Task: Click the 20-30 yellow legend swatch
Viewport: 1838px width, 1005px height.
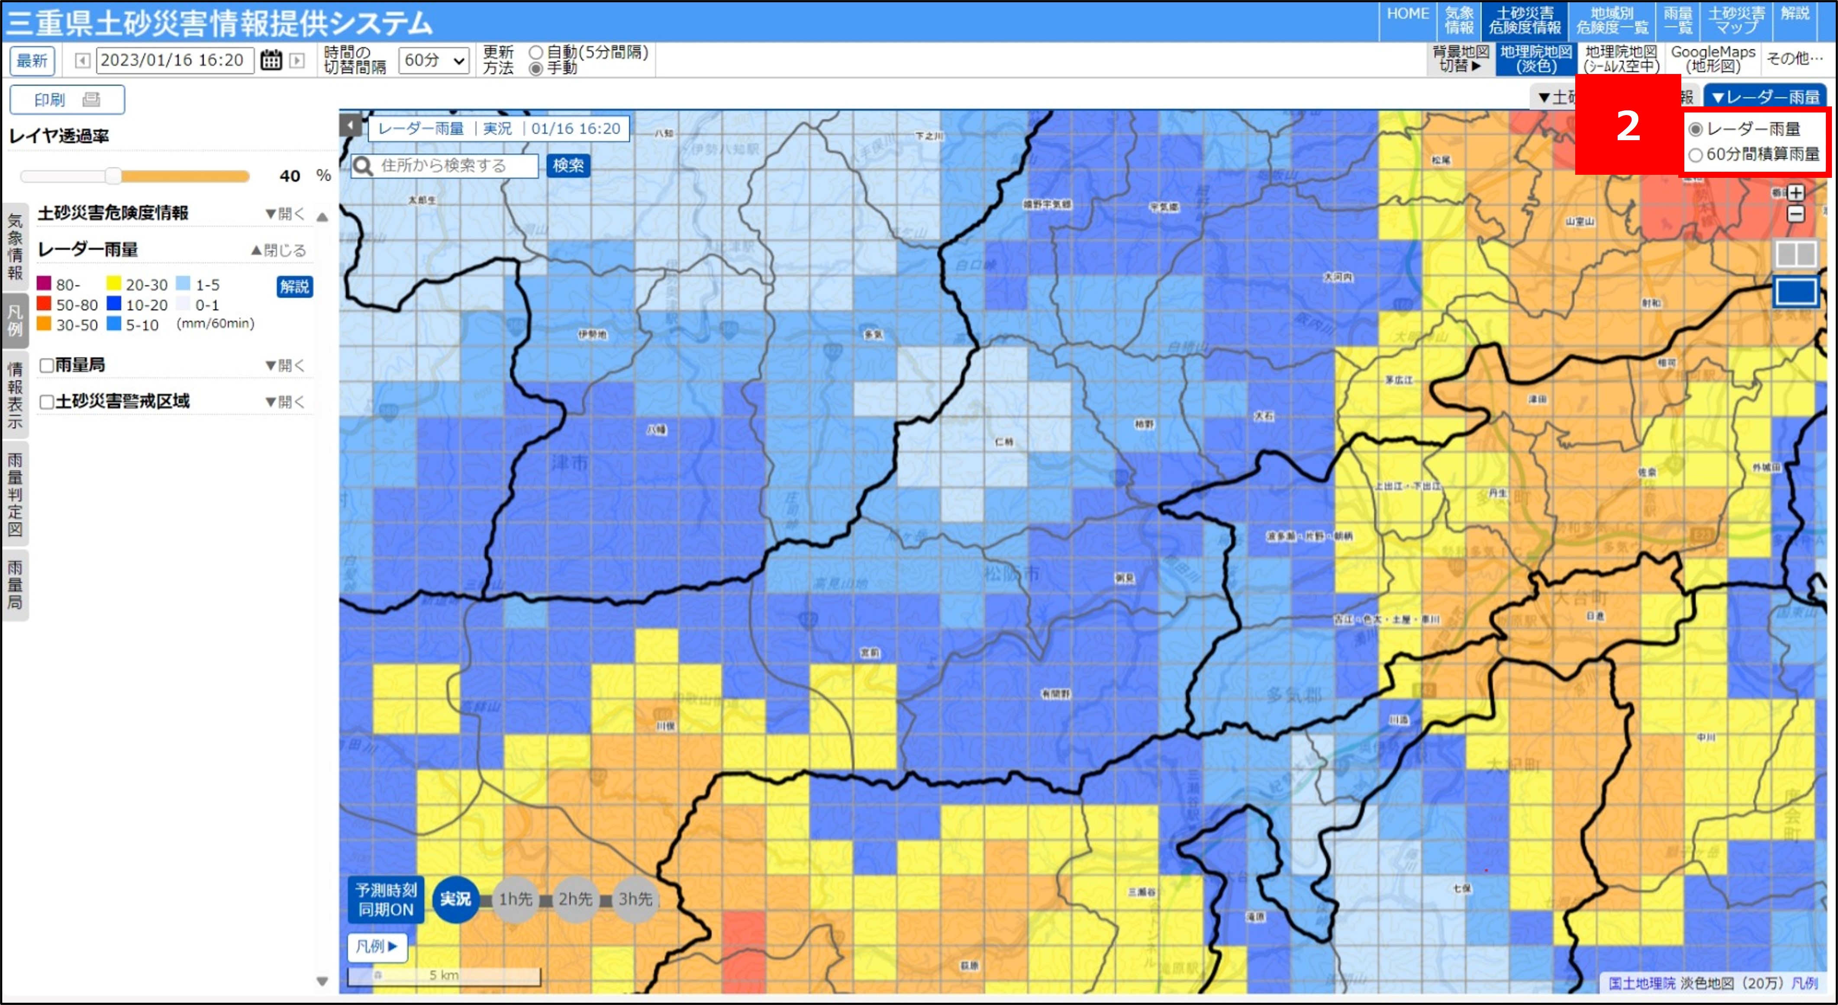Action: pyautogui.click(x=113, y=284)
